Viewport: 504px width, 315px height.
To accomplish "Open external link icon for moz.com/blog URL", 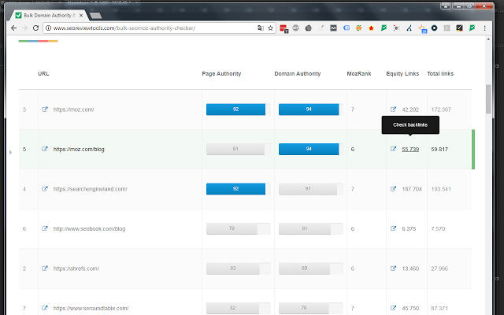I will pyautogui.click(x=45, y=149).
